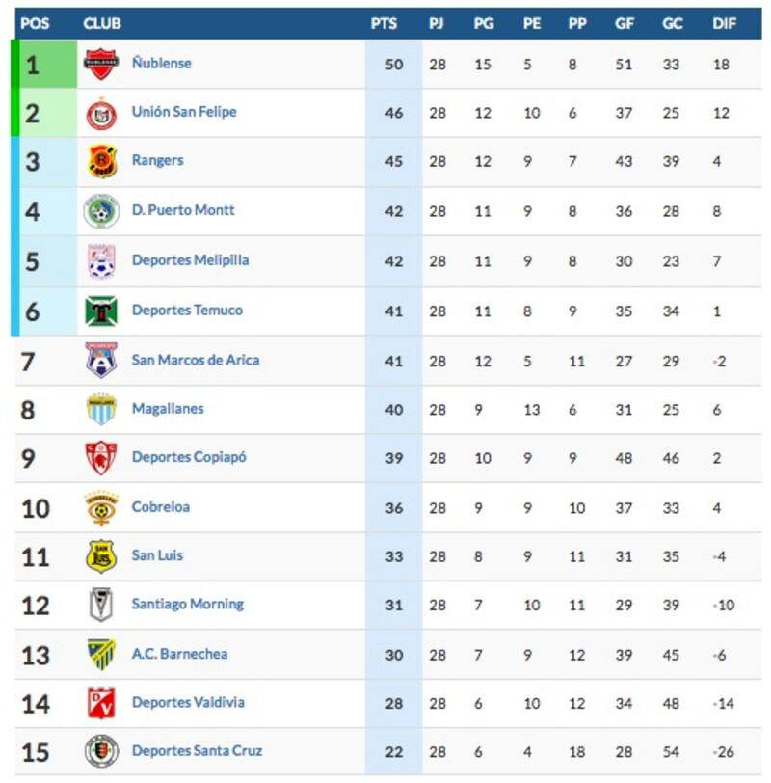Click the Deportes Valdivia red logo

coord(101,703)
